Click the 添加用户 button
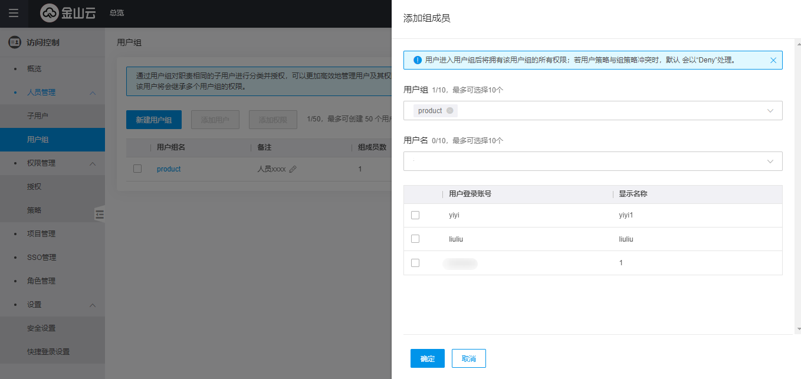Screen dimensions: 801x379 click(x=215, y=120)
